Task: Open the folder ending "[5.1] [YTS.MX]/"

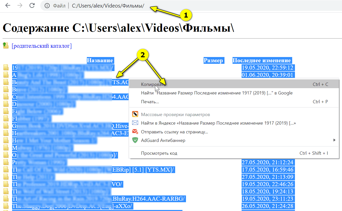Action: [93, 170]
